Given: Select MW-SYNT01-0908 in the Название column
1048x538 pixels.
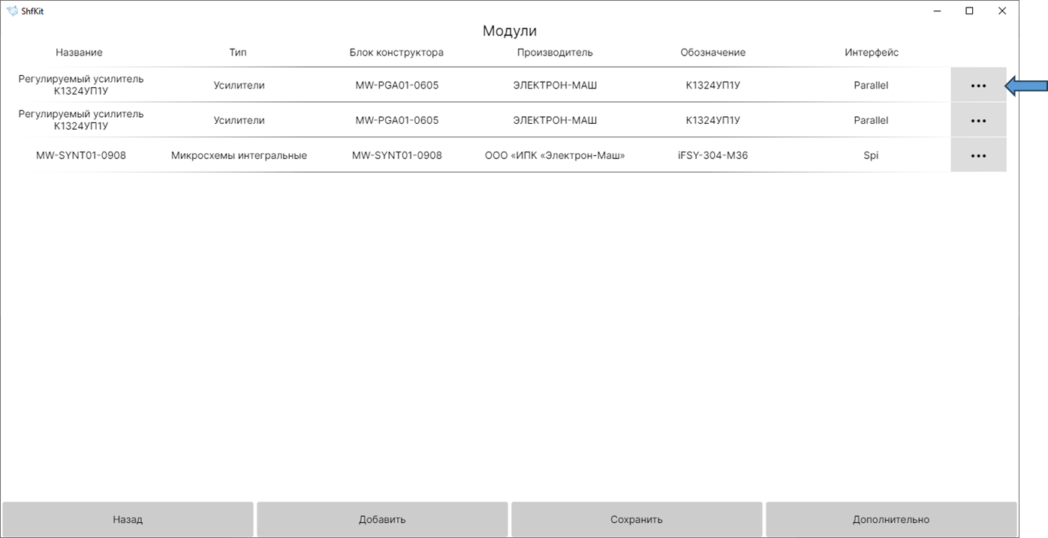Looking at the screenshot, I should [81, 155].
